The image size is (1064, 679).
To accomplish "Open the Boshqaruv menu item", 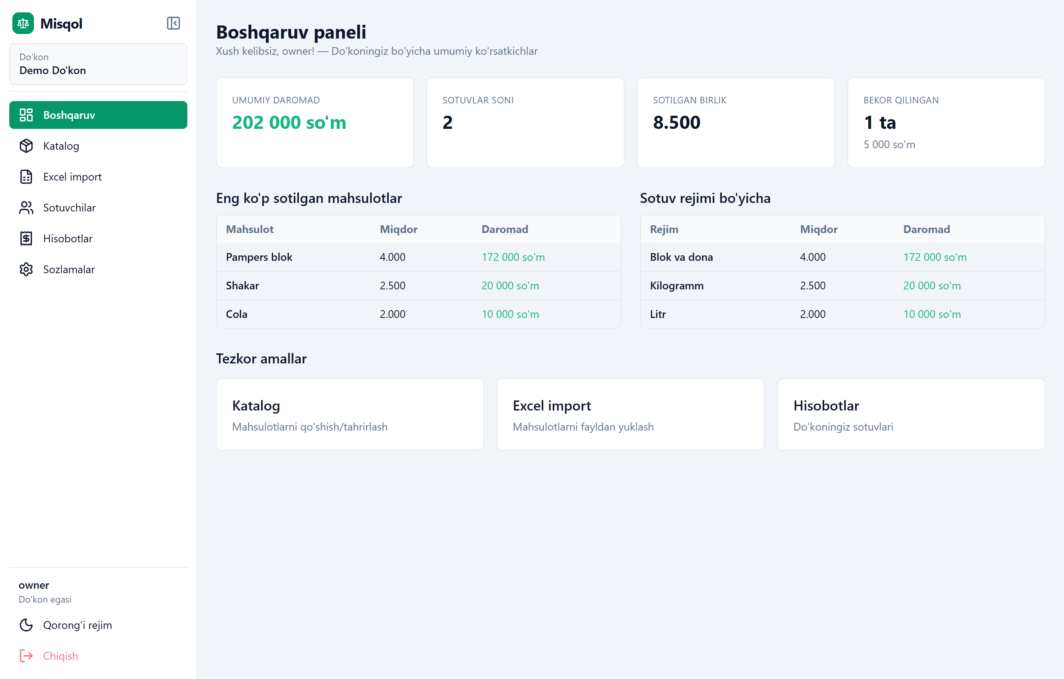I will tap(98, 115).
